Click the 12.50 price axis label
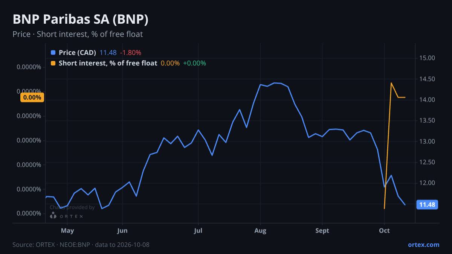Image resolution: width=452 pixels, height=254 pixels. [427, 162]
